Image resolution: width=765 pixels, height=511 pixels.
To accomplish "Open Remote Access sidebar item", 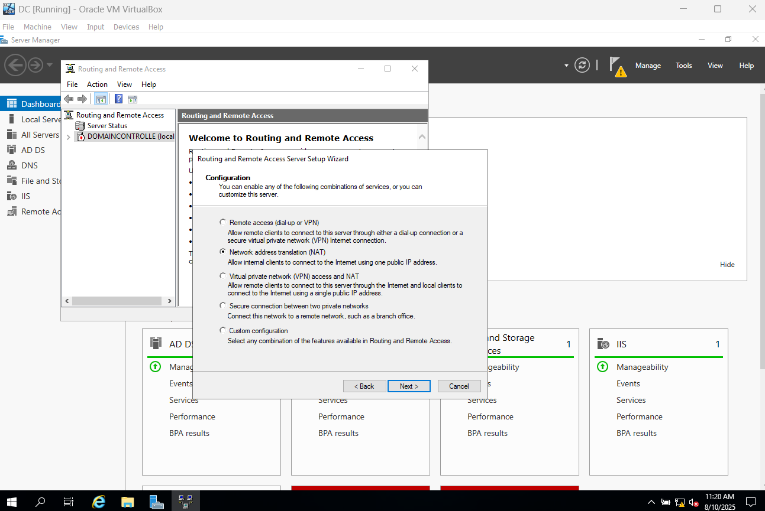I will coord(31,211).
